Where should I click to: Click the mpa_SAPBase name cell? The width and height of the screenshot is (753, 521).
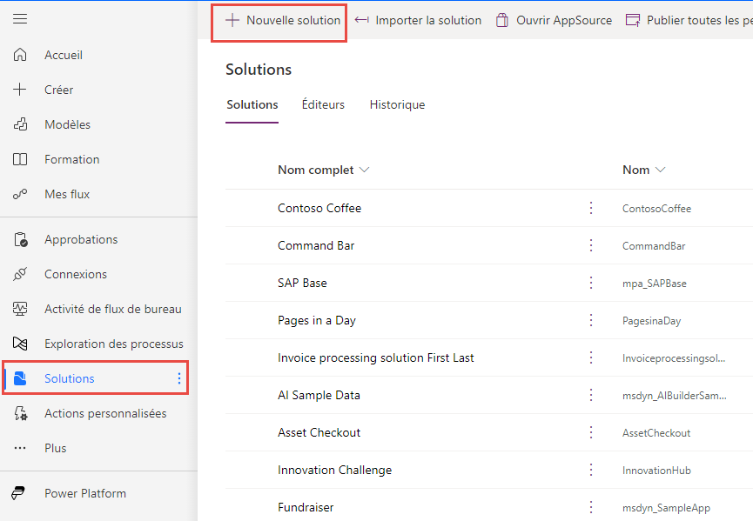(x=654, y=283)
